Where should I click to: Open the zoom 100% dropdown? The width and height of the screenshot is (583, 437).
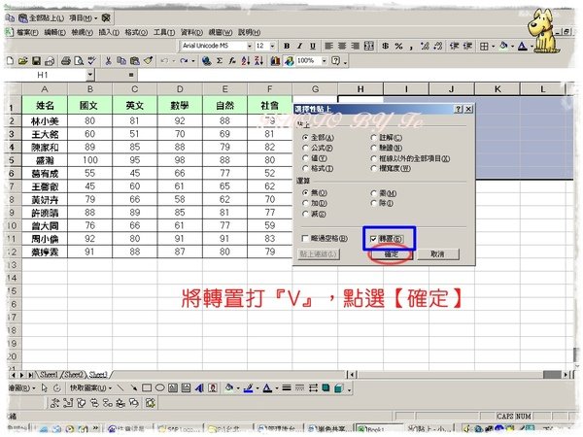(x=325, y=60)
